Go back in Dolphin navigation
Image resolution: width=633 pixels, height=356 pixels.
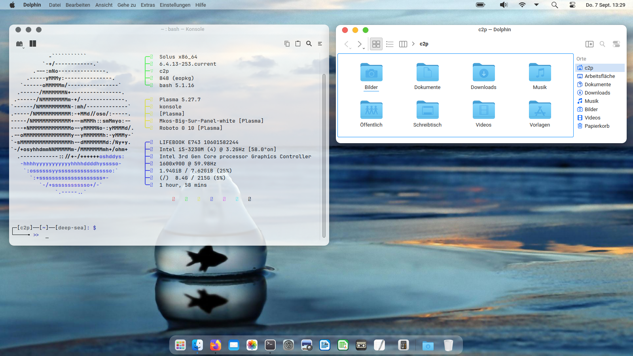347,44
